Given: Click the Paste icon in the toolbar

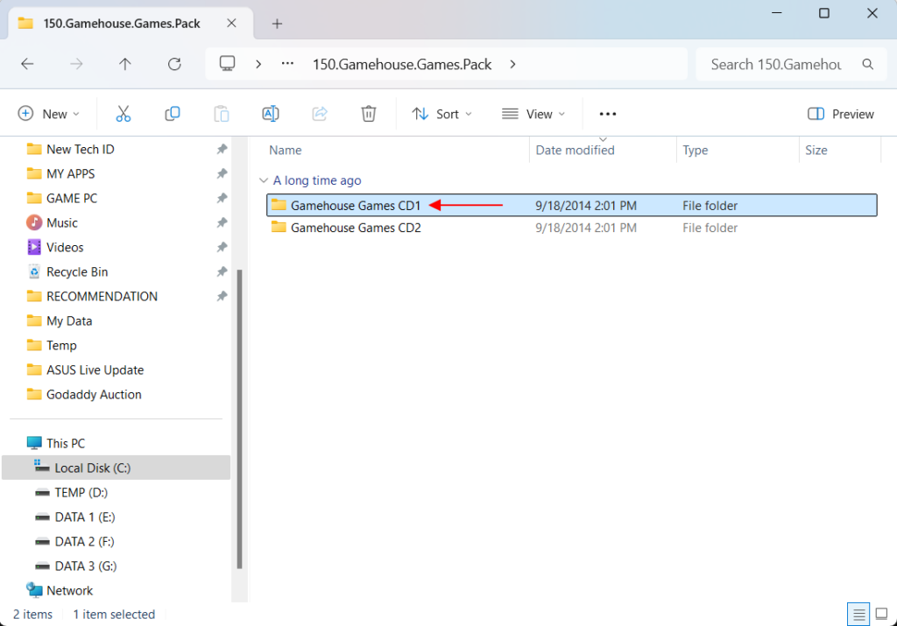Looking at the screenshot, I should (221, 113).
